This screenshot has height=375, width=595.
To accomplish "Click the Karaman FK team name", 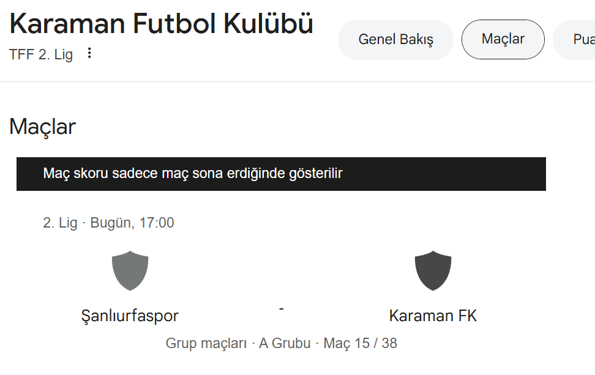I will pos(433,316).
